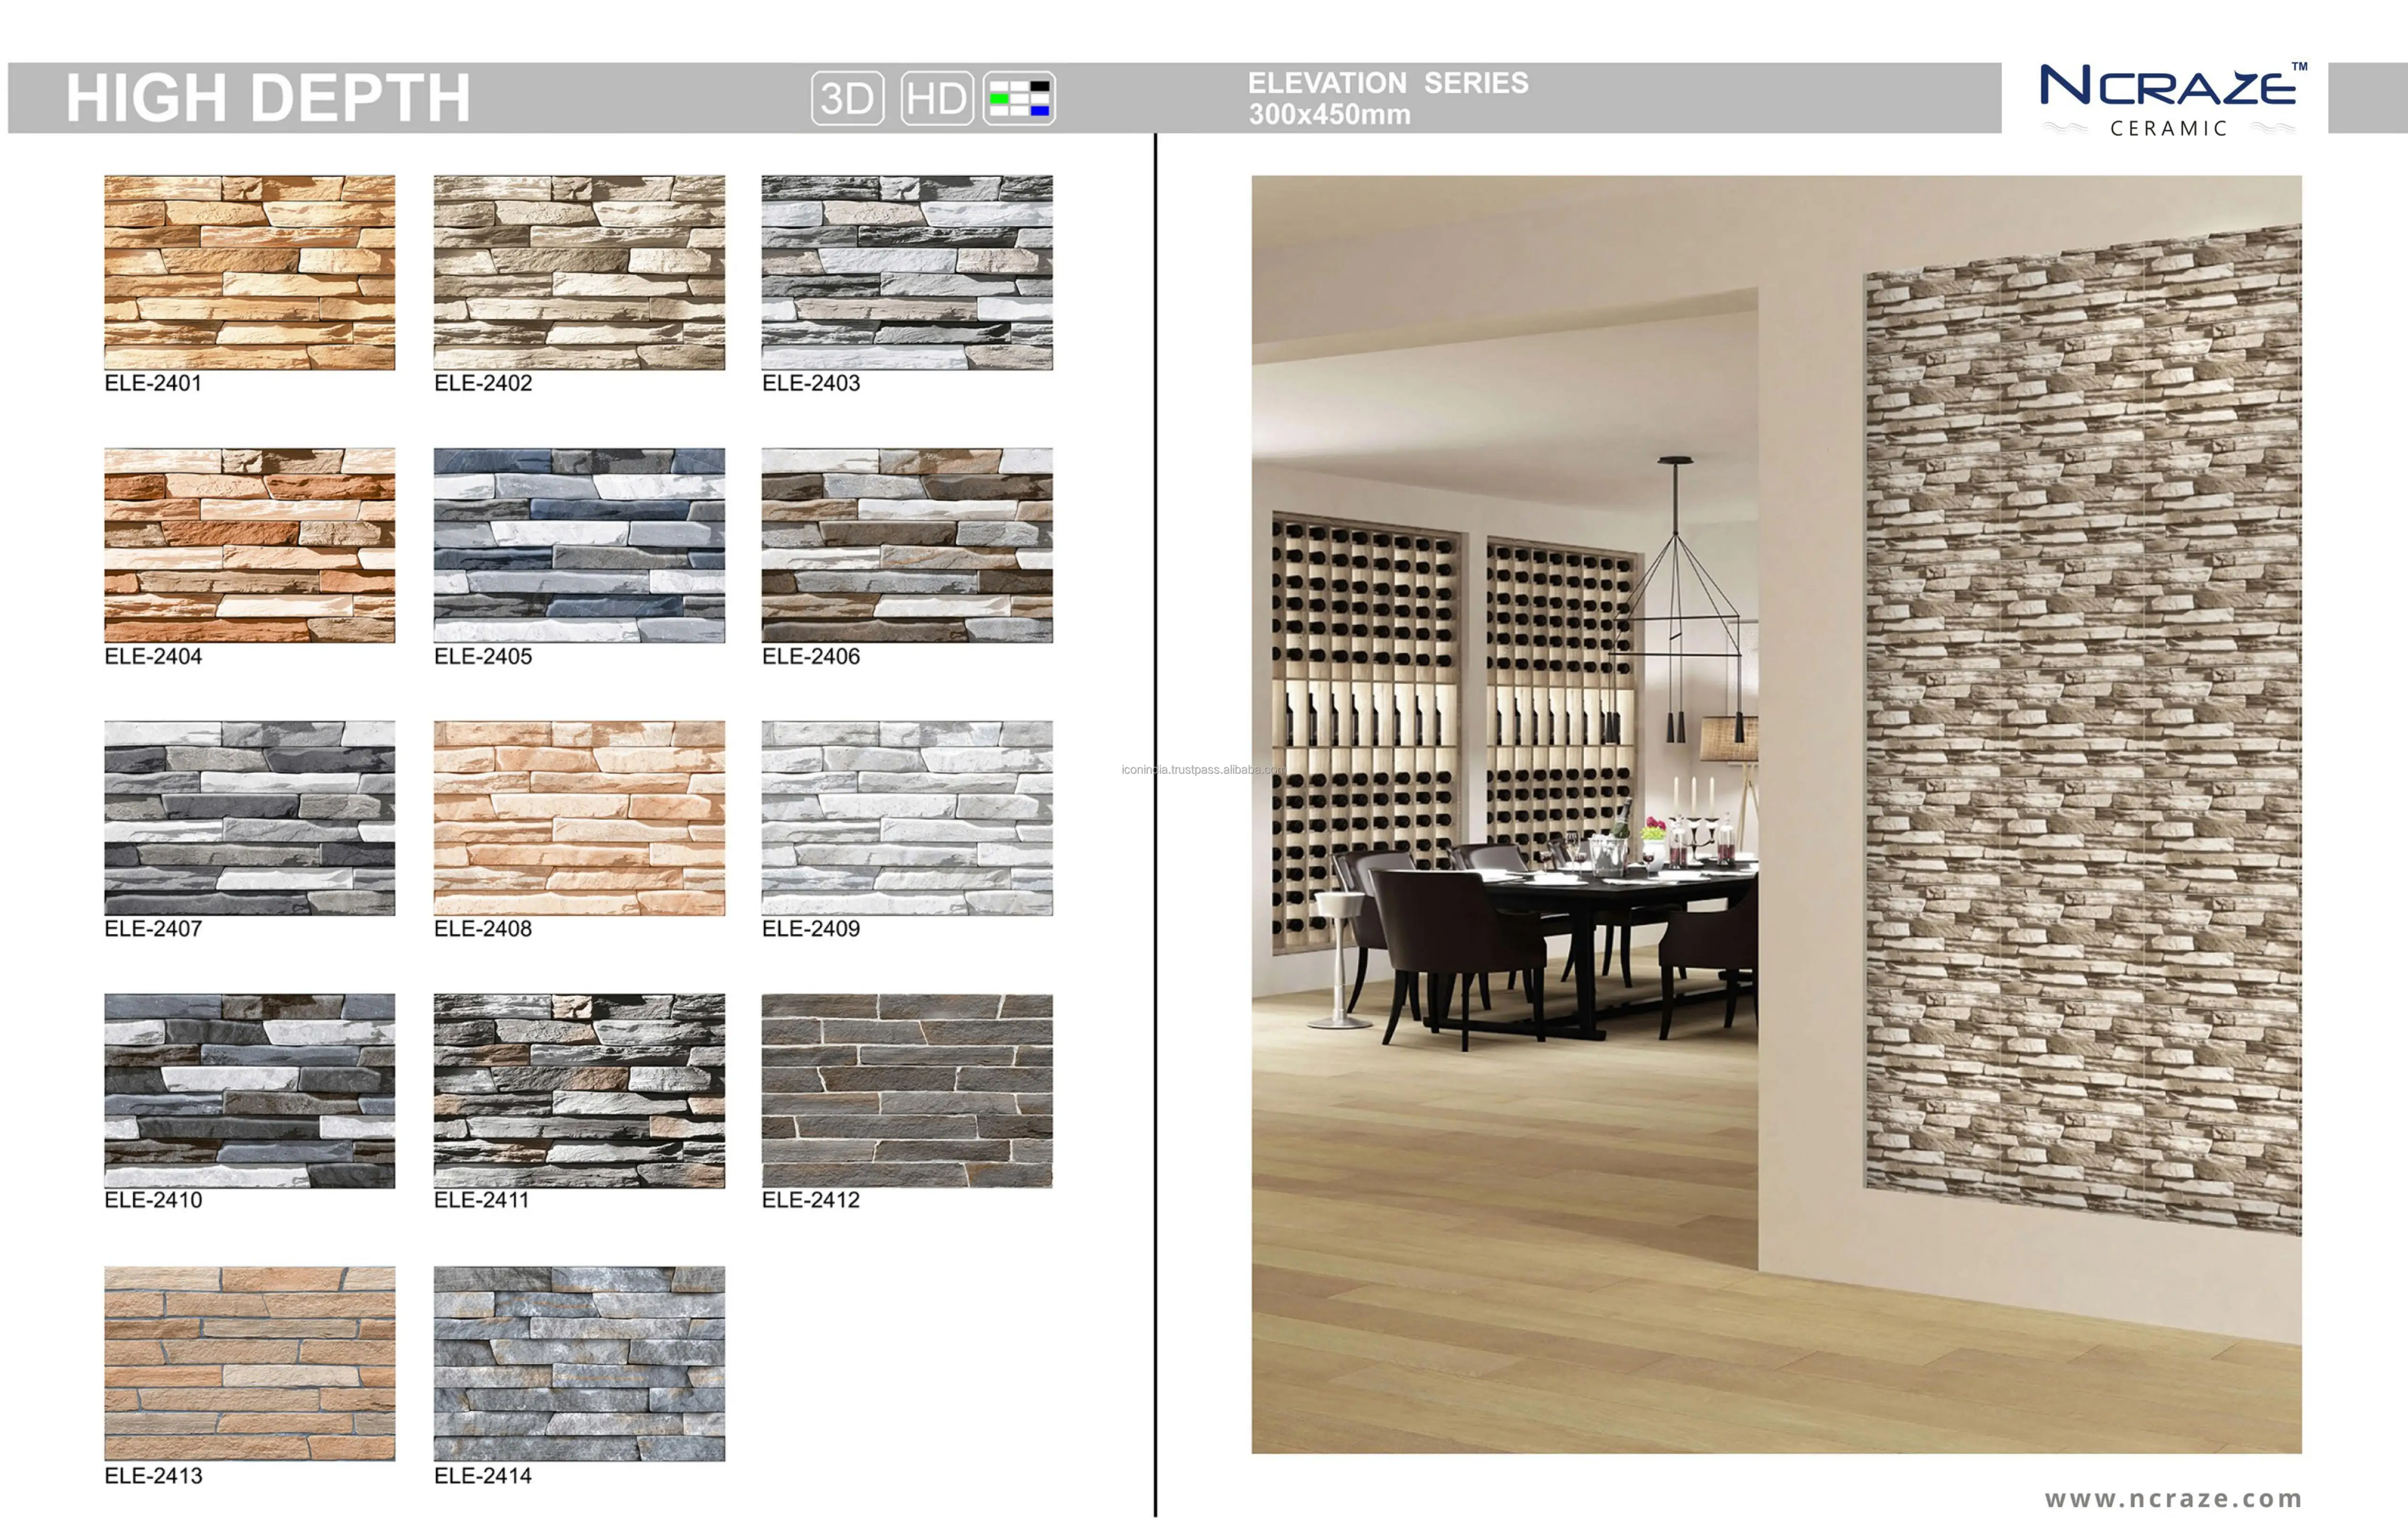Open the www.ncraze.com website link
The width and height of the screenshot is (2408, 1540).
[x=2173, y=1498]
